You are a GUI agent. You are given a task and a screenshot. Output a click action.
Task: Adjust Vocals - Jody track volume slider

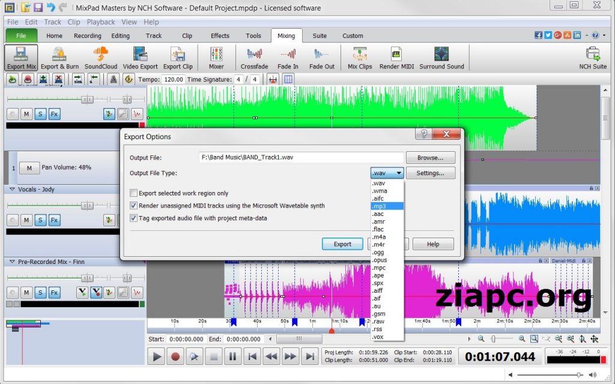pyautogui.click(x=87, y=205)
